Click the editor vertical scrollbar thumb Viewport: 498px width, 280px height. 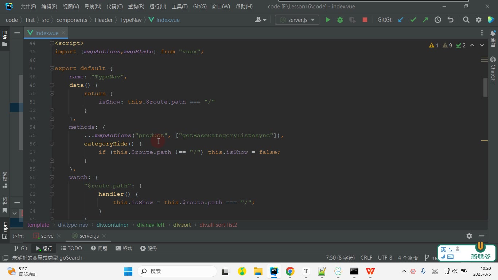coord(485,87)
